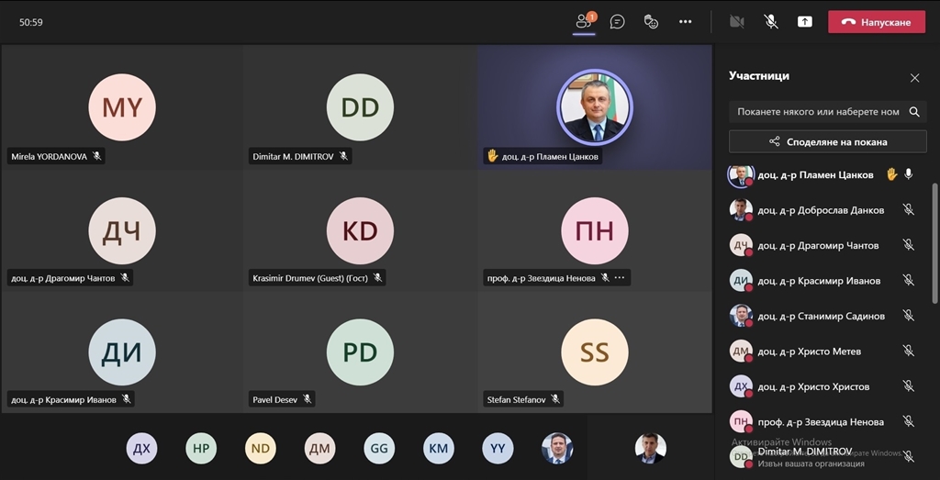Click the participants list scrollbar
Screen dimensions: 940x480
(x=934, y=239)
